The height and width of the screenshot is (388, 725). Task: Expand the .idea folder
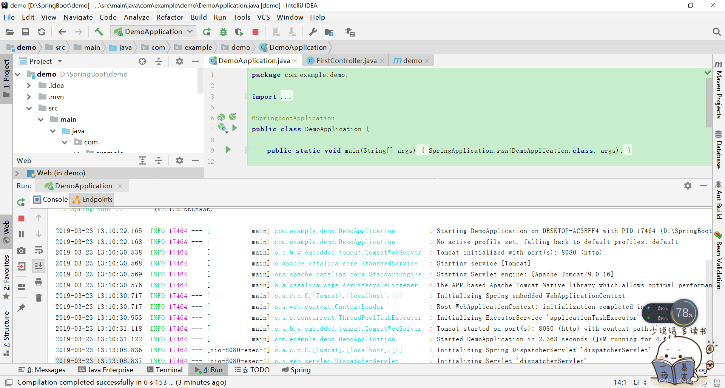click(29, 86)
